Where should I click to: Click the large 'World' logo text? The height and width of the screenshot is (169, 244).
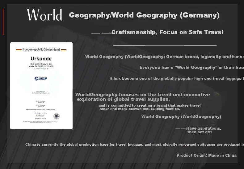45,15
